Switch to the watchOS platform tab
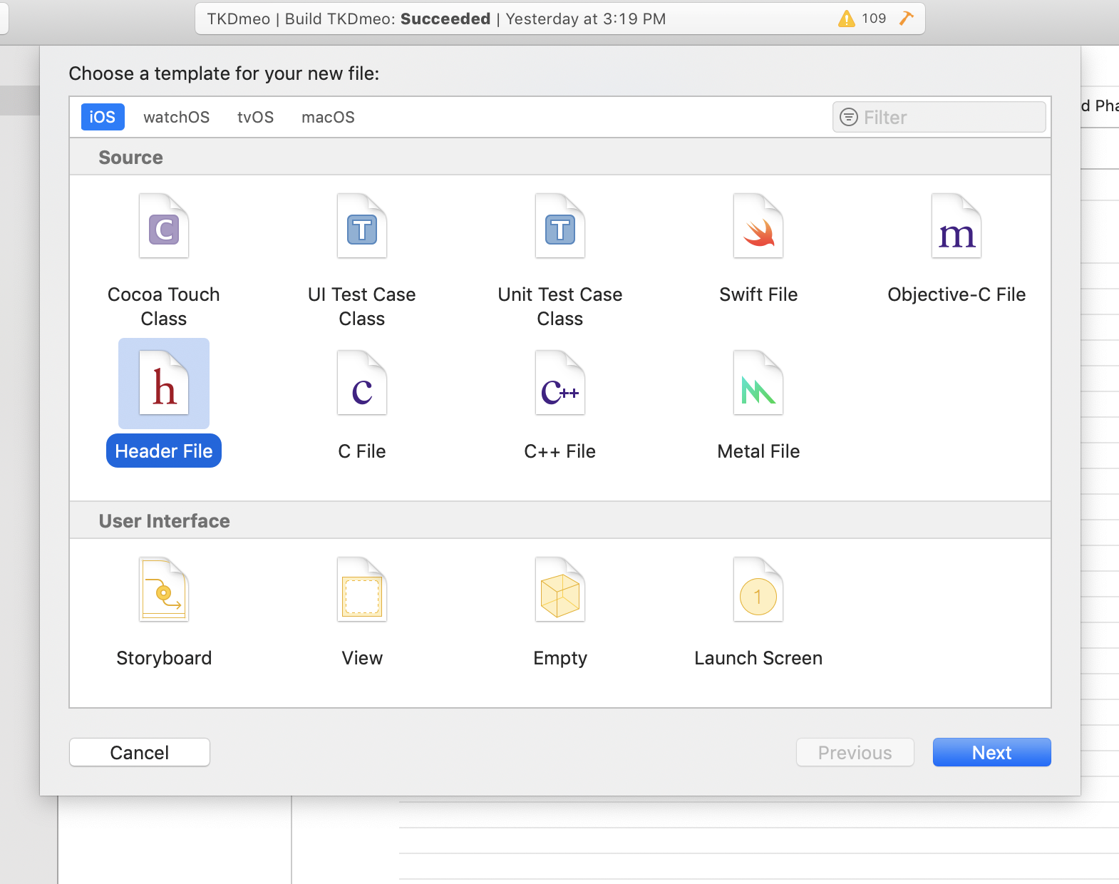This screenshot has height=884, width=1119. click(177, 117)
